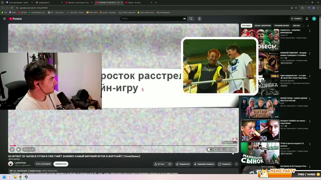This screenshot has width=321, height=180.
Task: Focus the YouTube search field
Action: point(152,18)
